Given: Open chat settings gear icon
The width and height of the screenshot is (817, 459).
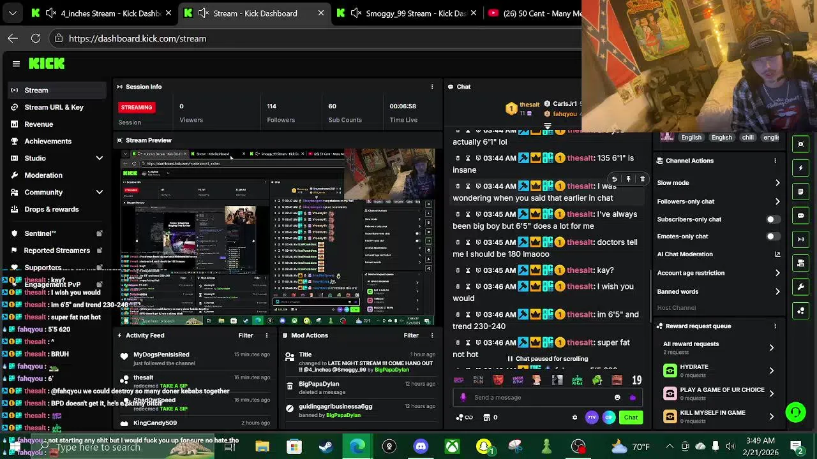Looking at the screenshot, I should (x=574, y=418).
